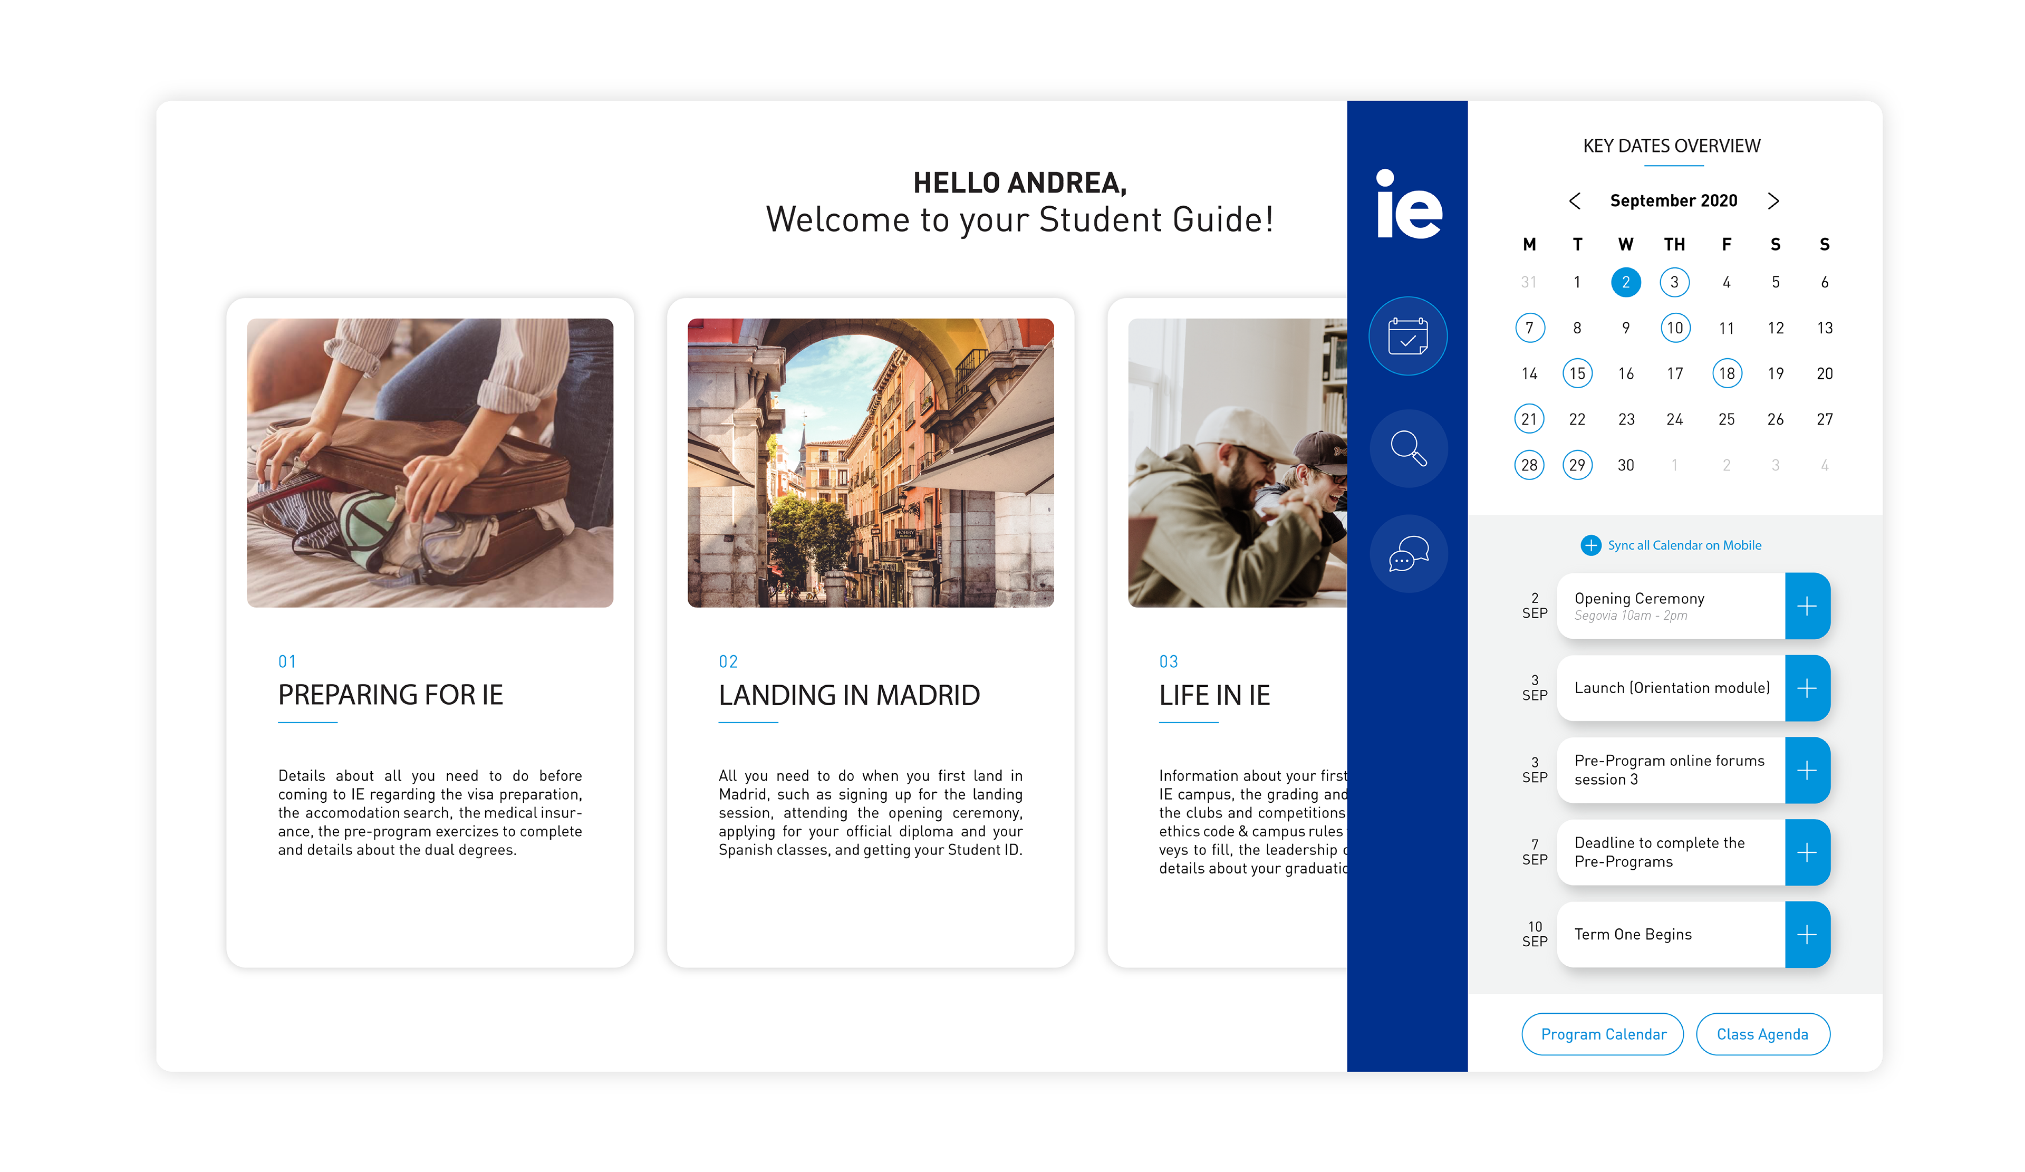Add Launch (Orientation module) with plus button
Image resolution: width=2025 pixels, height=1172 pixels.
1807,688
